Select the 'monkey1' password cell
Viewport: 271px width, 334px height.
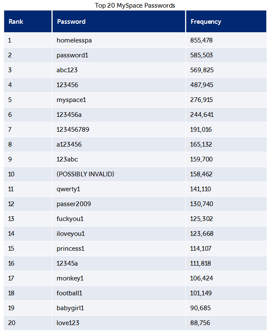click(x=70, y=278)
